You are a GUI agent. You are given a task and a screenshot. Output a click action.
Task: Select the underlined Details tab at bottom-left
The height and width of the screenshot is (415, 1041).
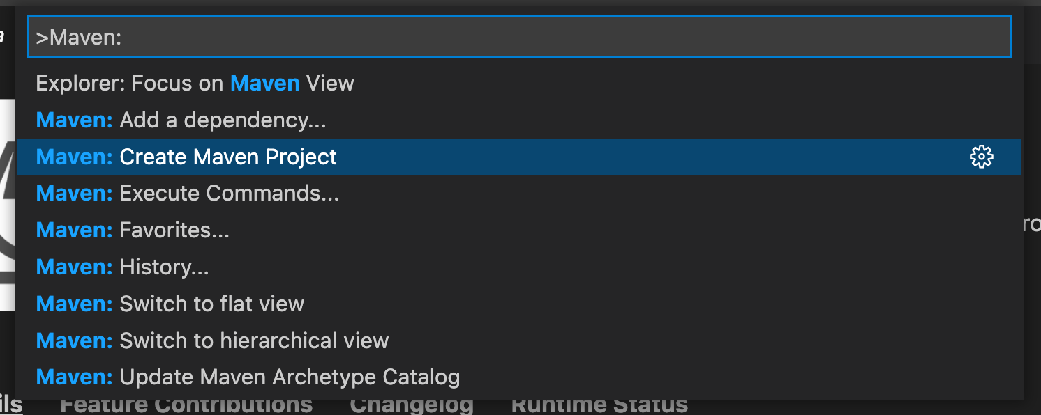point(11,405)
